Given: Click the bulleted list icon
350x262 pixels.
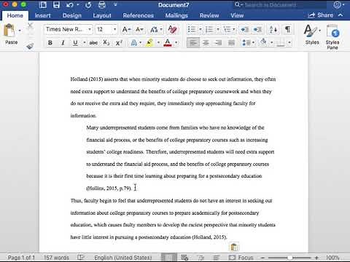Looking at the screenshot, I should pos(192,30).
